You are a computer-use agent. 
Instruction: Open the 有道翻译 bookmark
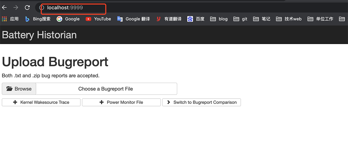pyautogui.click(x=169, y=19)
